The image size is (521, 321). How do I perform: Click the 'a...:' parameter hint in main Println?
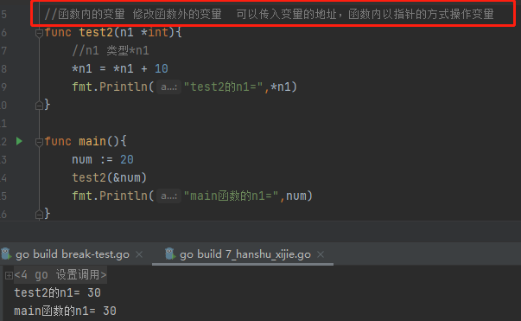[x=168, y=196]
